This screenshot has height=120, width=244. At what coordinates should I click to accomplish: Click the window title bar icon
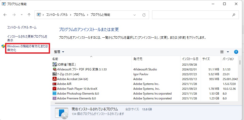(x=4, y=4)
